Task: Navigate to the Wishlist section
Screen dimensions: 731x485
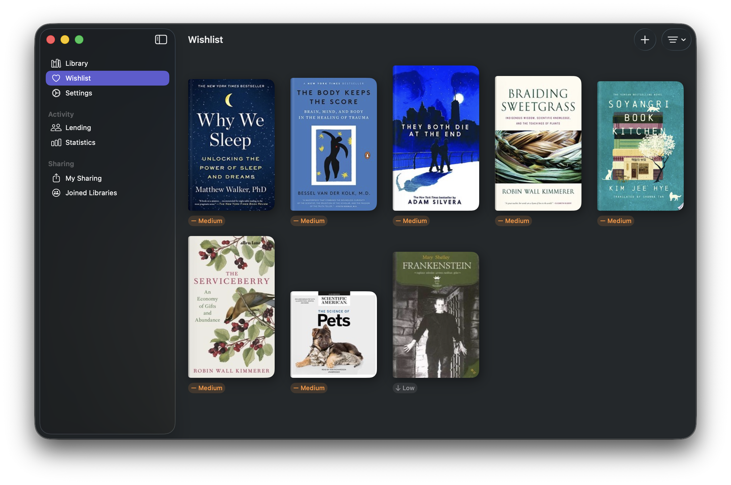Action: (78, 78)
